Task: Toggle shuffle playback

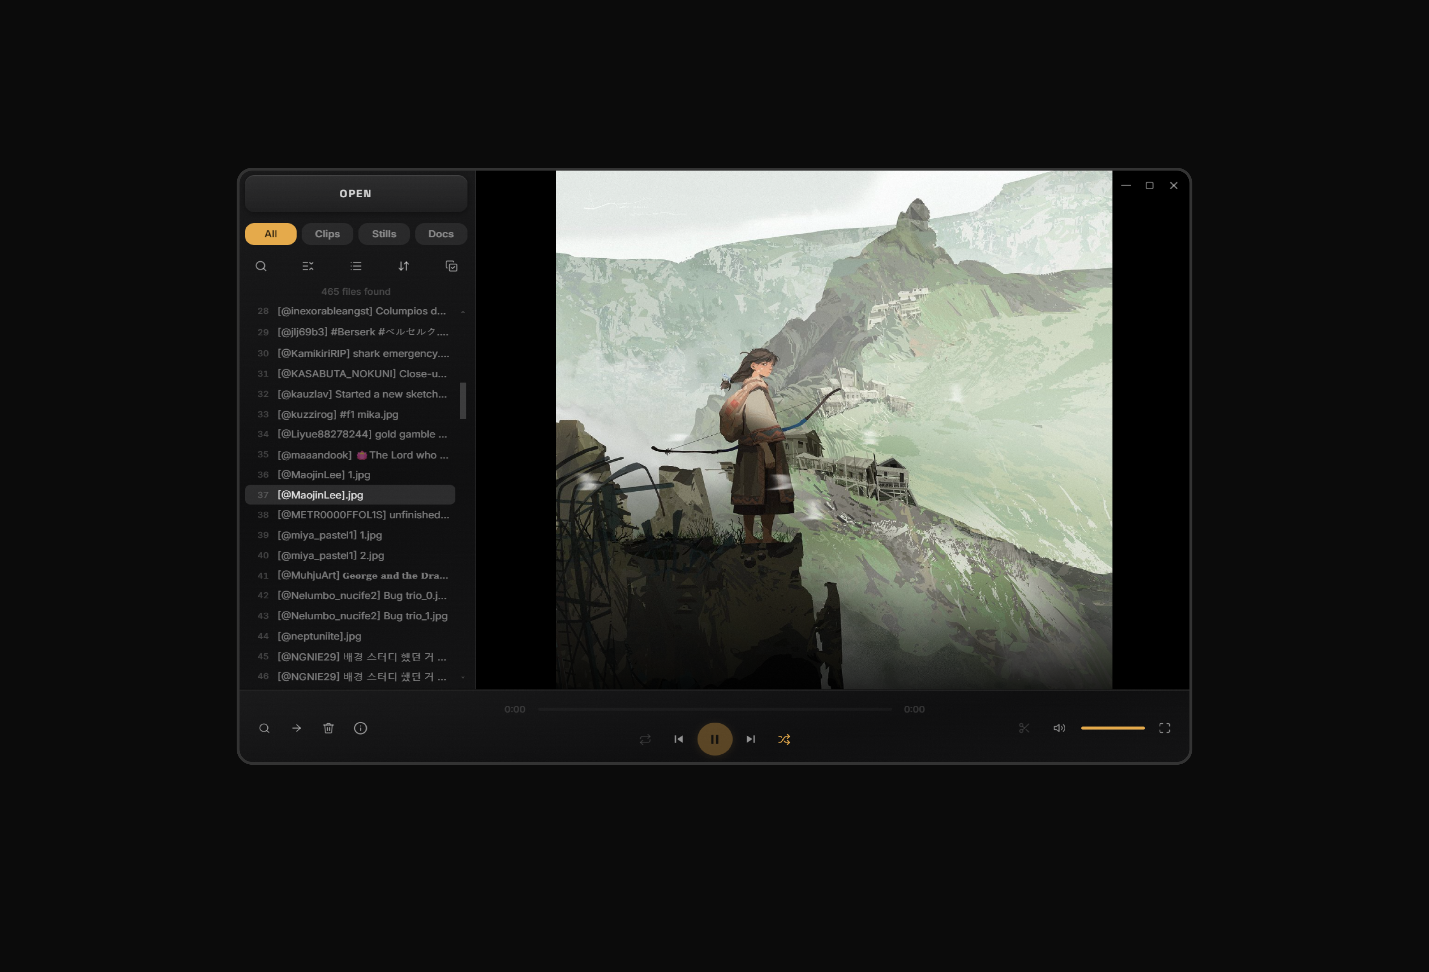Action: click(784, 739)
